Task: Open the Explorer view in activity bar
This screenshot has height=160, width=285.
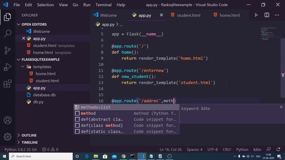Action: click(x=8, y=17)
